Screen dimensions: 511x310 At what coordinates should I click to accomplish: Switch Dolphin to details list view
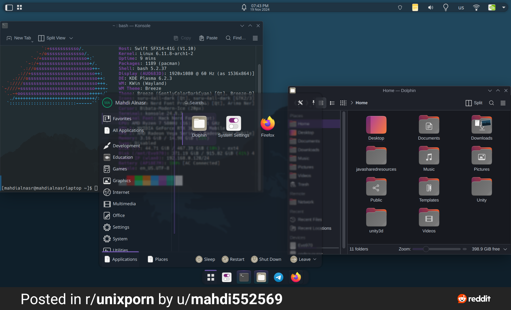point(332,103)
